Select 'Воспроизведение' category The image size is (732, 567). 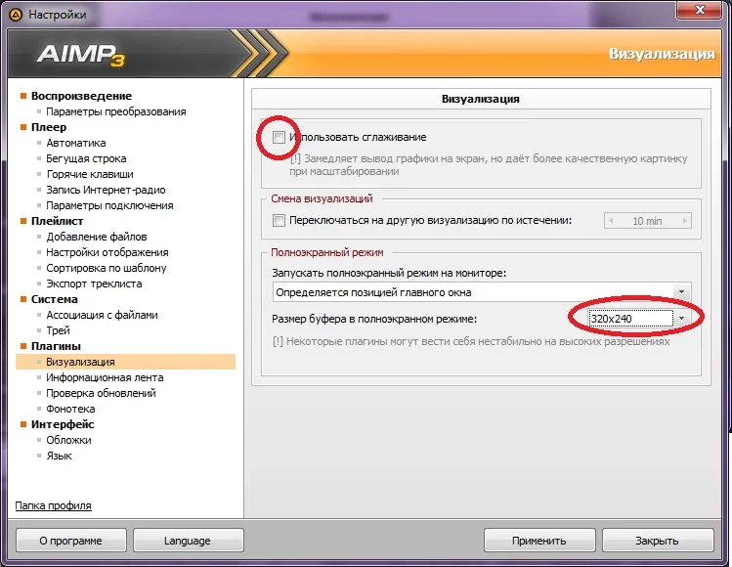pos(81,96)
